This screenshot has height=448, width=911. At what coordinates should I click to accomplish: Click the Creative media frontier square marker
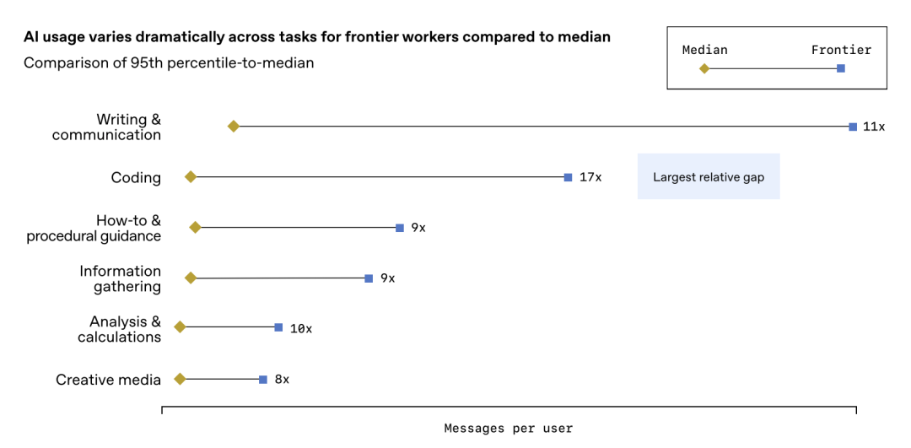tap(263, 379)
